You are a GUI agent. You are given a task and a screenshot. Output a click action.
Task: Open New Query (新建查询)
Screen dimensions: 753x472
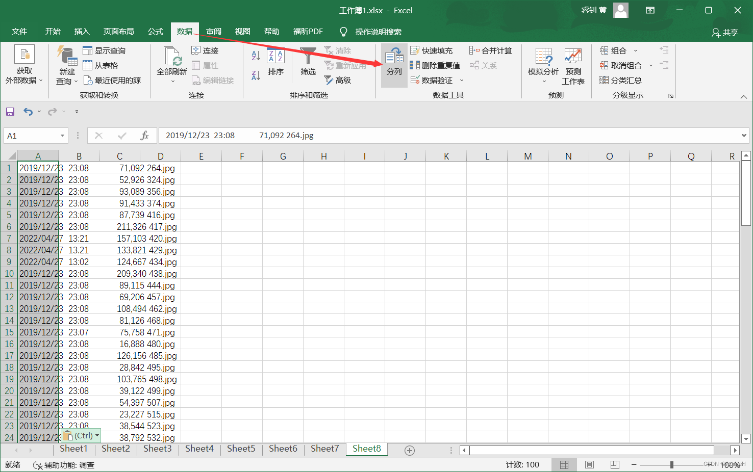click(x=67, y=65)
